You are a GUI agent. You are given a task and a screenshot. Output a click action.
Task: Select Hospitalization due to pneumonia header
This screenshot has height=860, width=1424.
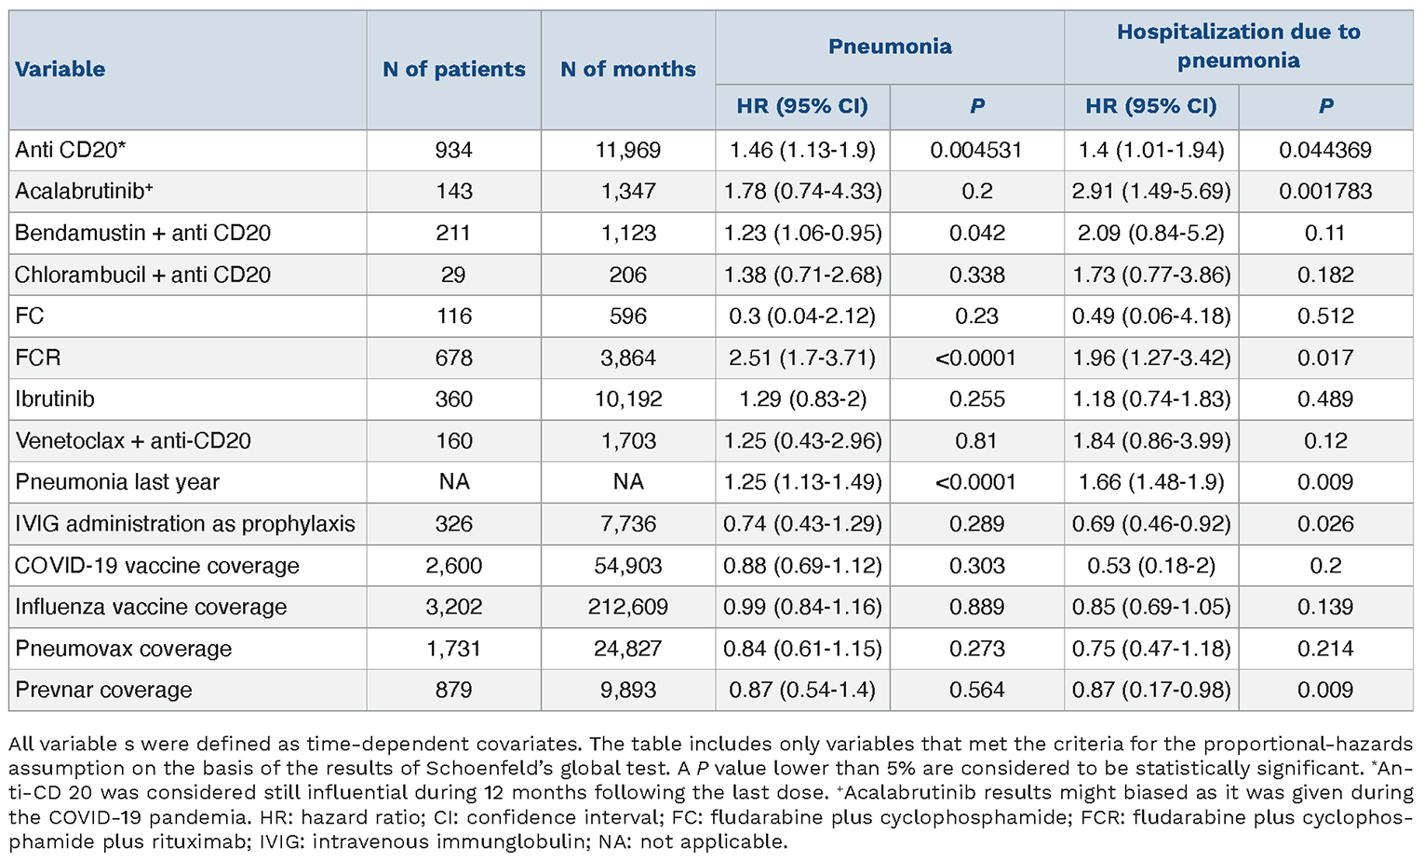(1238, 47)
